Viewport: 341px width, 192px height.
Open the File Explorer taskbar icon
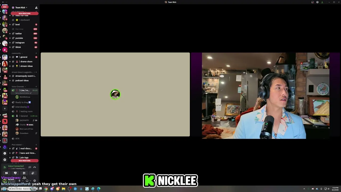pyautogui.click(x=63, y=189)
